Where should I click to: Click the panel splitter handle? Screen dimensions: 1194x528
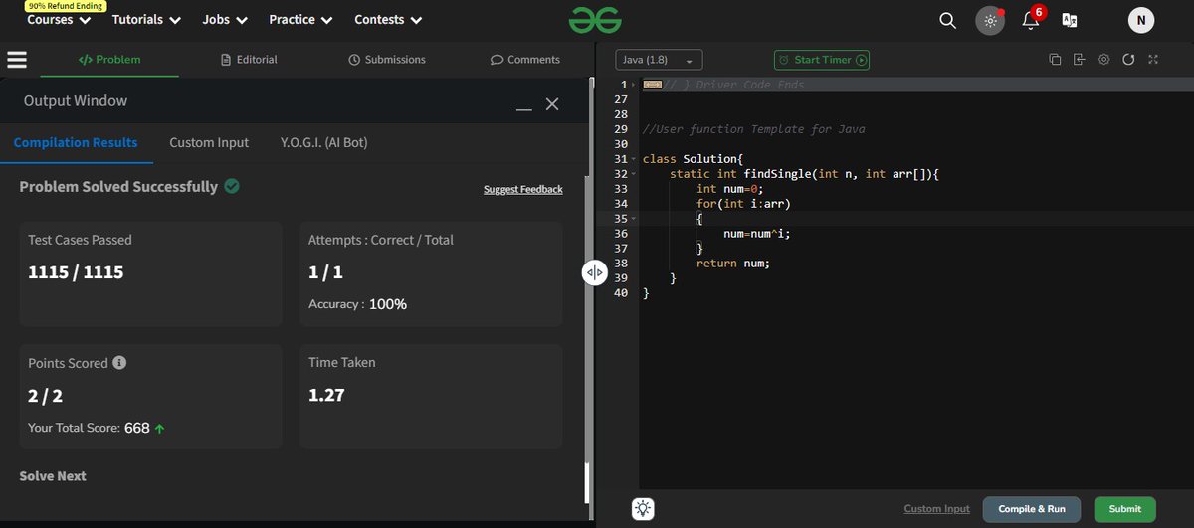[594, 273]
